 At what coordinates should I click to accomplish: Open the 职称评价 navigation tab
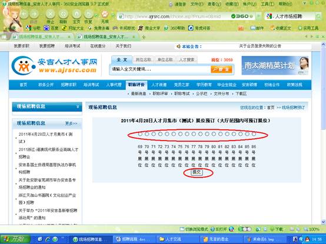tap(137, 85)
